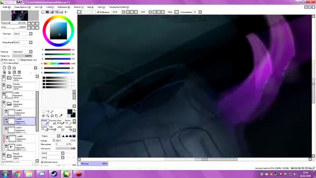
Task: Open the Filter menu
Action: click(x=79, y=7)
